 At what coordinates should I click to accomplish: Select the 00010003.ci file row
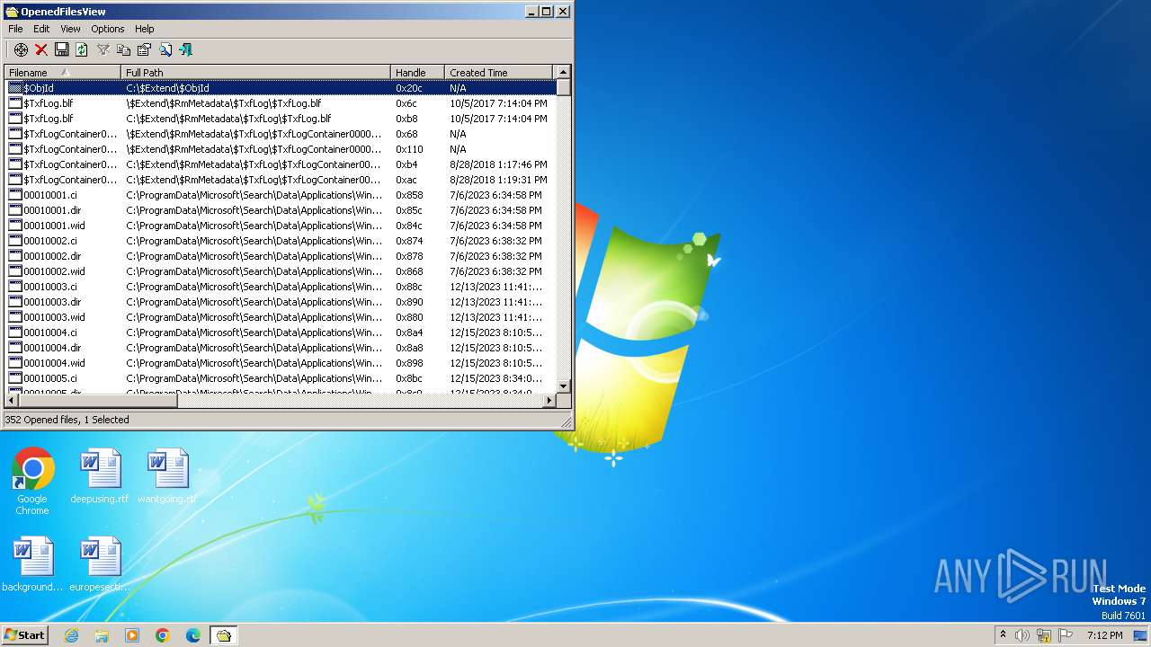[x=281, y=287]
